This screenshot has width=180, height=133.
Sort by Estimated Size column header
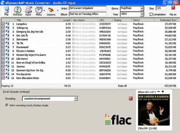[166, 20]
